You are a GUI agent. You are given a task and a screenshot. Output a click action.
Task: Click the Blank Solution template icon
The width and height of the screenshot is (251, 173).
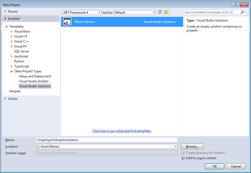(67, 22)
